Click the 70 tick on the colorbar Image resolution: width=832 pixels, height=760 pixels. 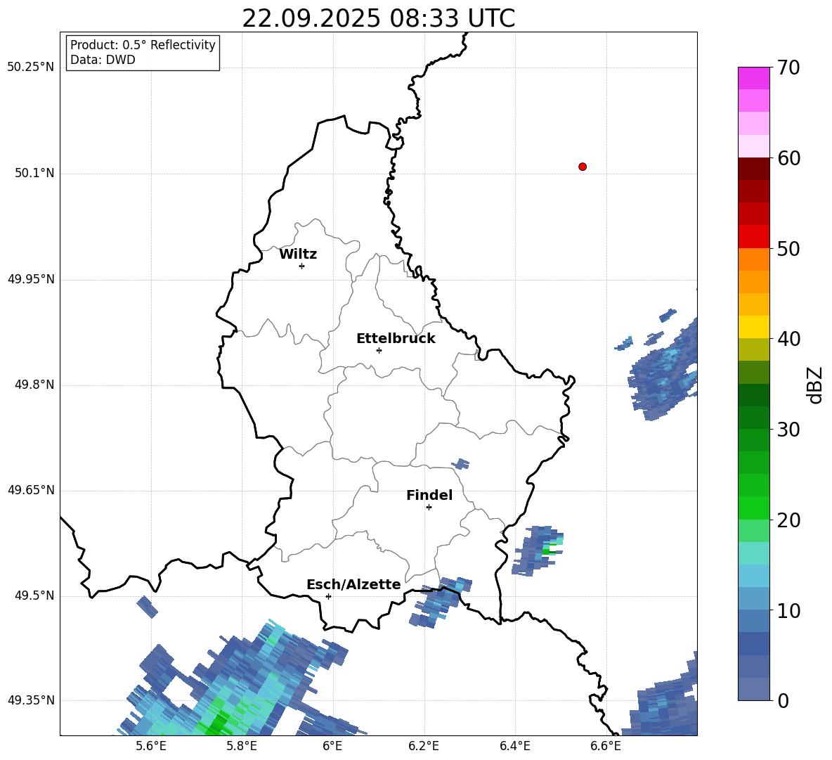[x=788, y=67]
